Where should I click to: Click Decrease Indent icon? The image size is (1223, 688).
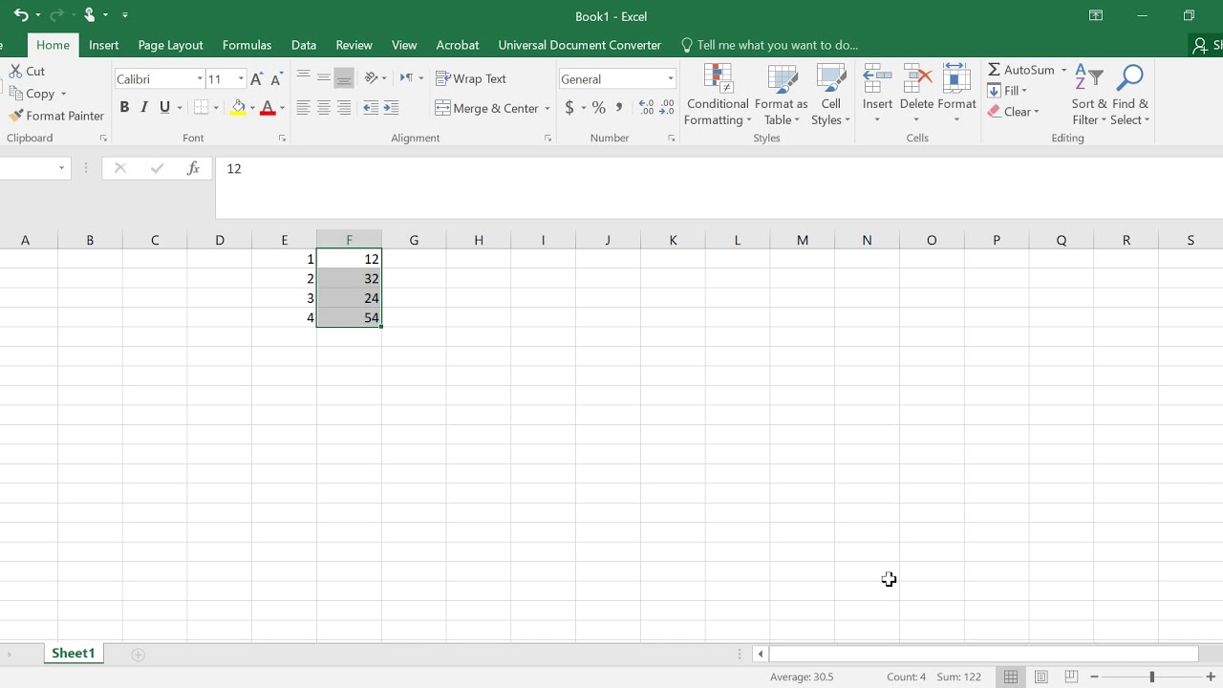pyautogui.click(x=371, y=108)
